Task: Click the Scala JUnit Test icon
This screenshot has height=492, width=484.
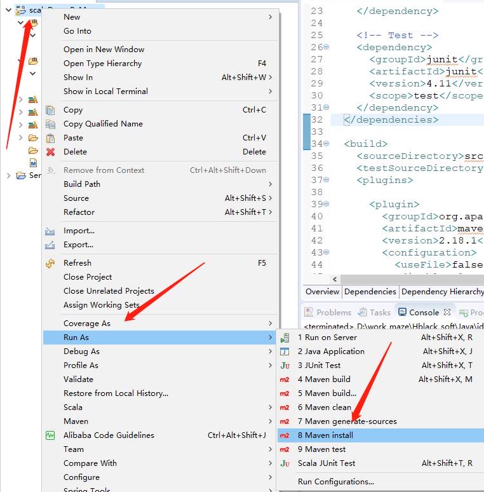Action: coord(285,463)
